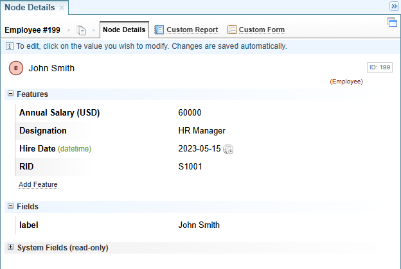
Task: Click the Custom Report notebook icon
Action: click(x=159, y=30)
